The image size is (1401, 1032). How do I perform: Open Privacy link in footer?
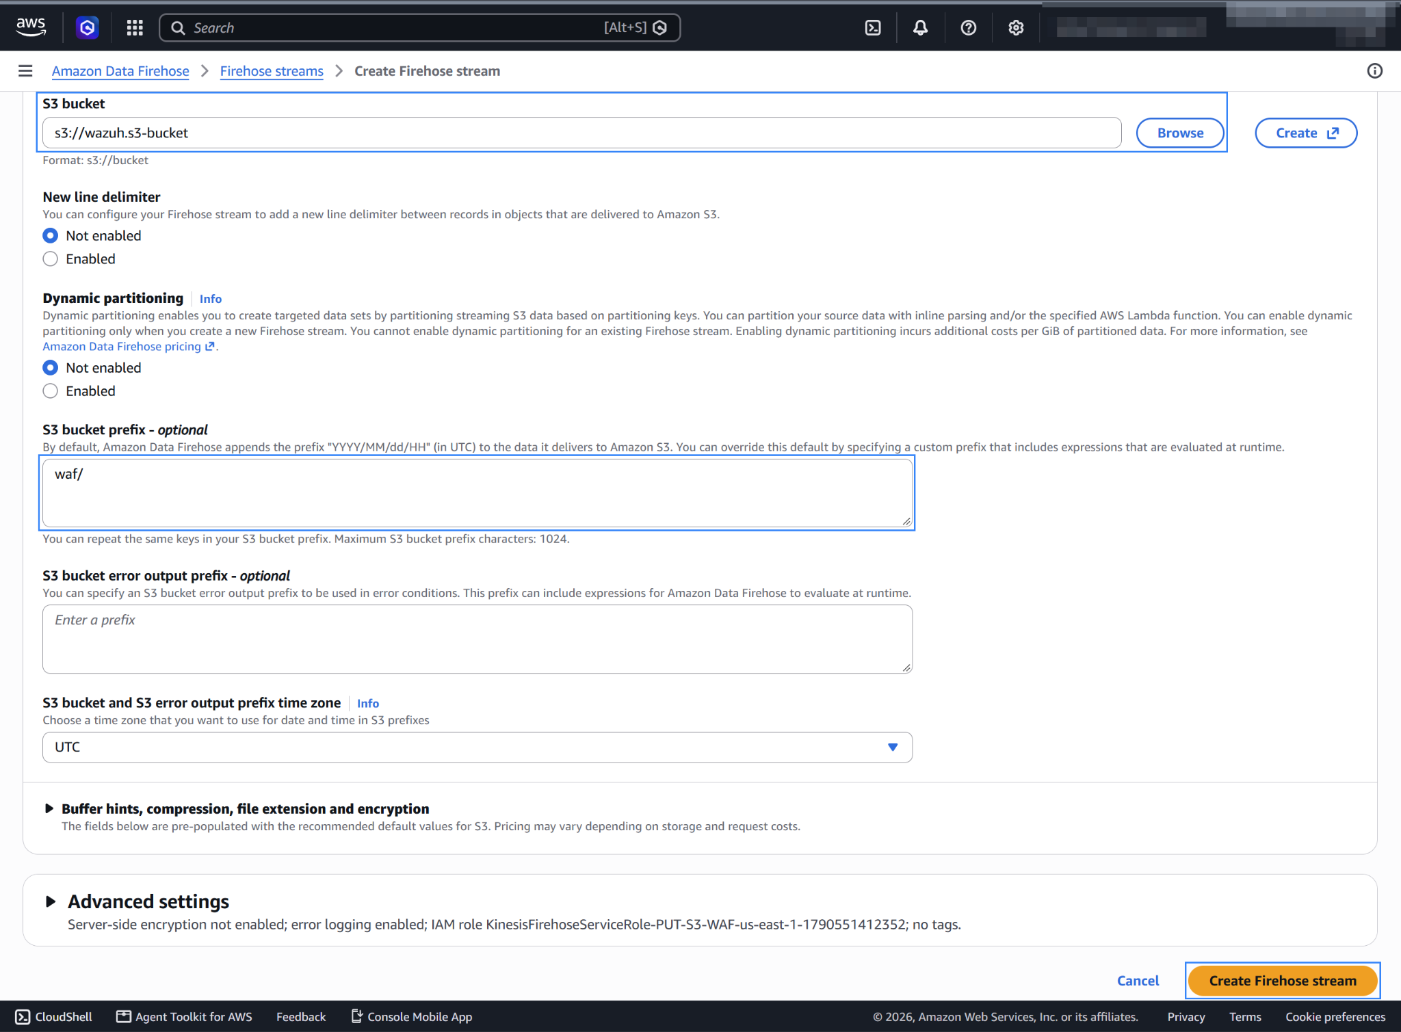pyautogui.click(x=1186, y=1017)
